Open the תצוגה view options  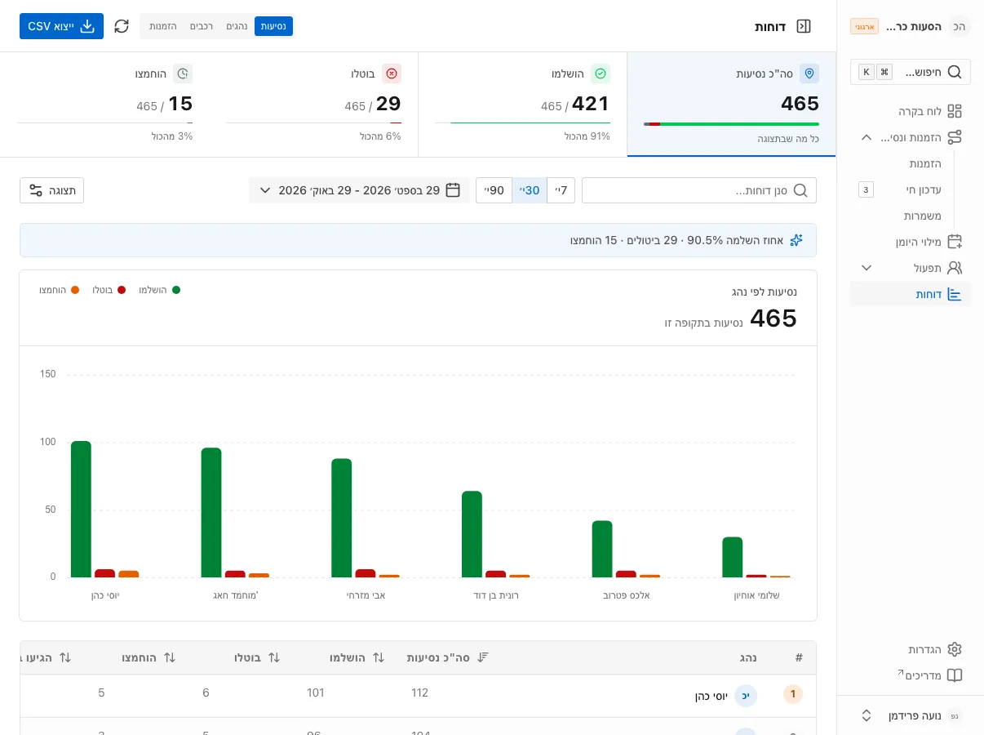tap(51, 190)
